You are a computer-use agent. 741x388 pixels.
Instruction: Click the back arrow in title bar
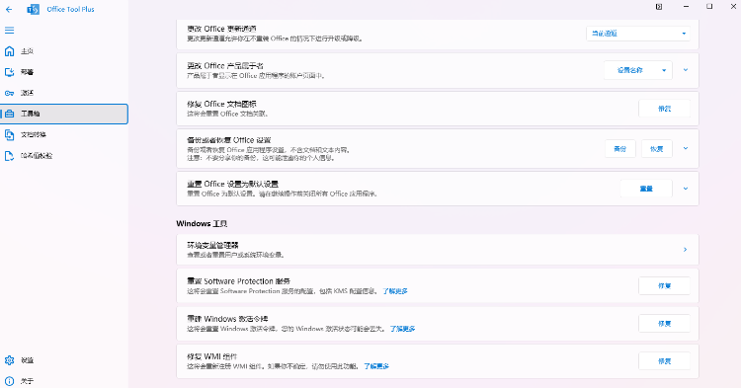(x=9, y=9)
